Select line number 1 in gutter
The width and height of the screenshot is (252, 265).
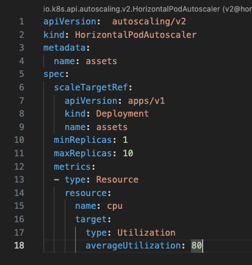21,21
